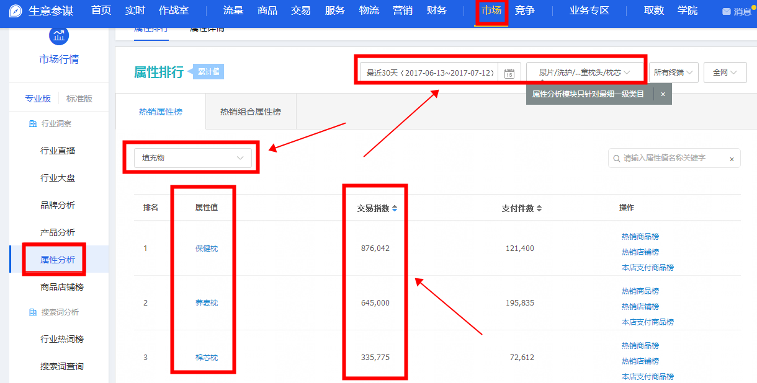Open the calendar icon beside the date range

(509, 73)
